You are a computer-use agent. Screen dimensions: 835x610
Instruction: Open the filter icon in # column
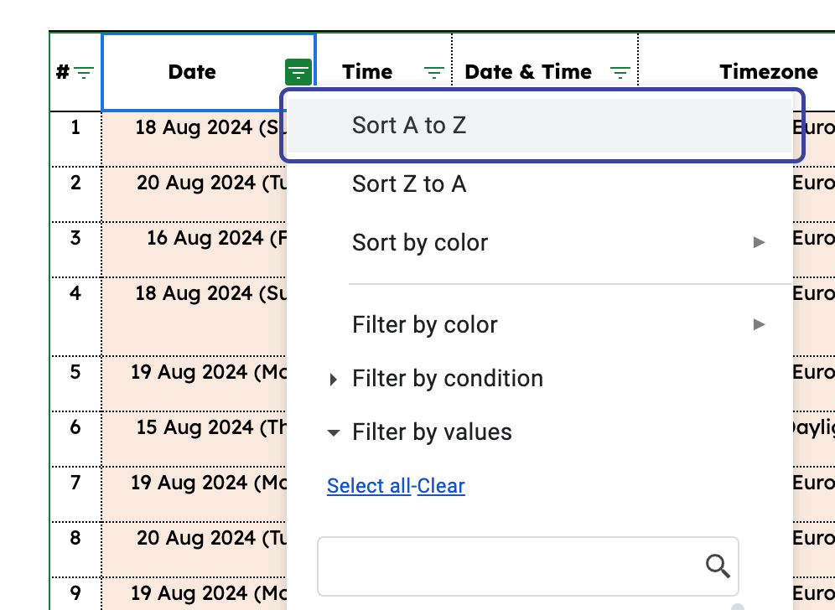coord(84,73)
